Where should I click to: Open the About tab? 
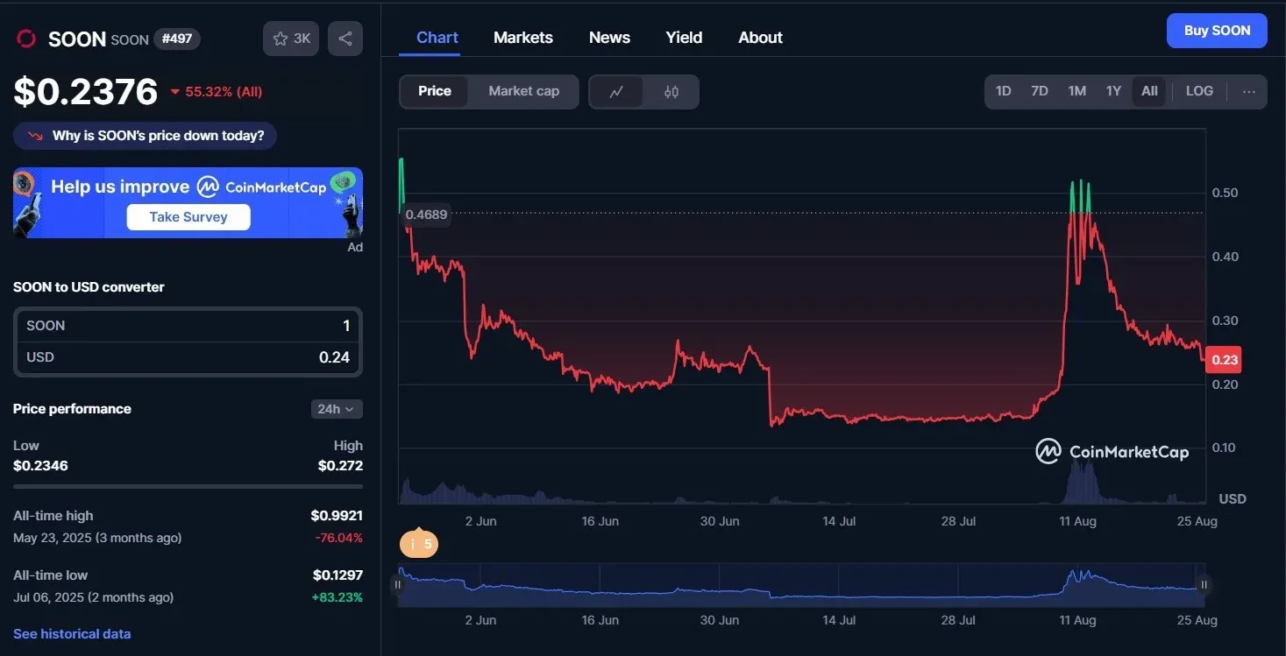coord(760,38)
